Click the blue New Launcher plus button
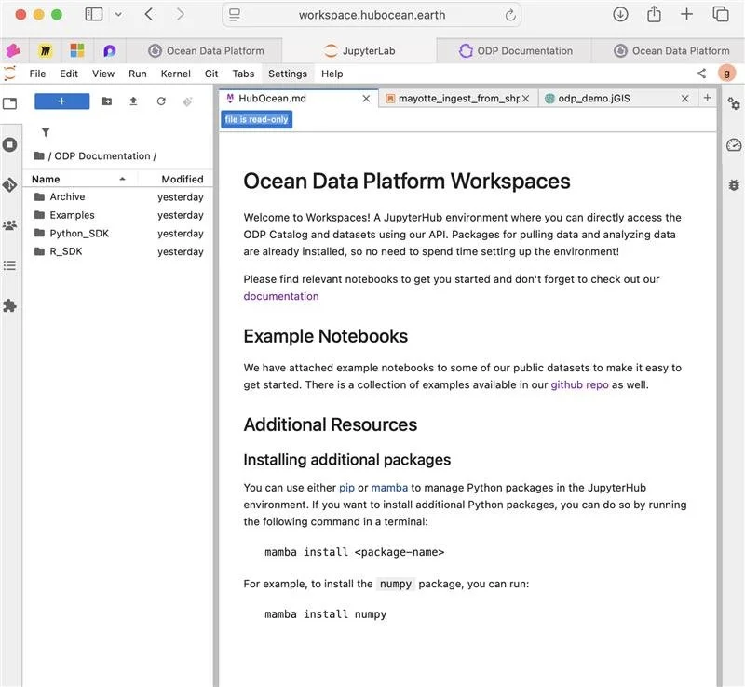The width and height of the screenshot is (745, 687). click(61, 101)
